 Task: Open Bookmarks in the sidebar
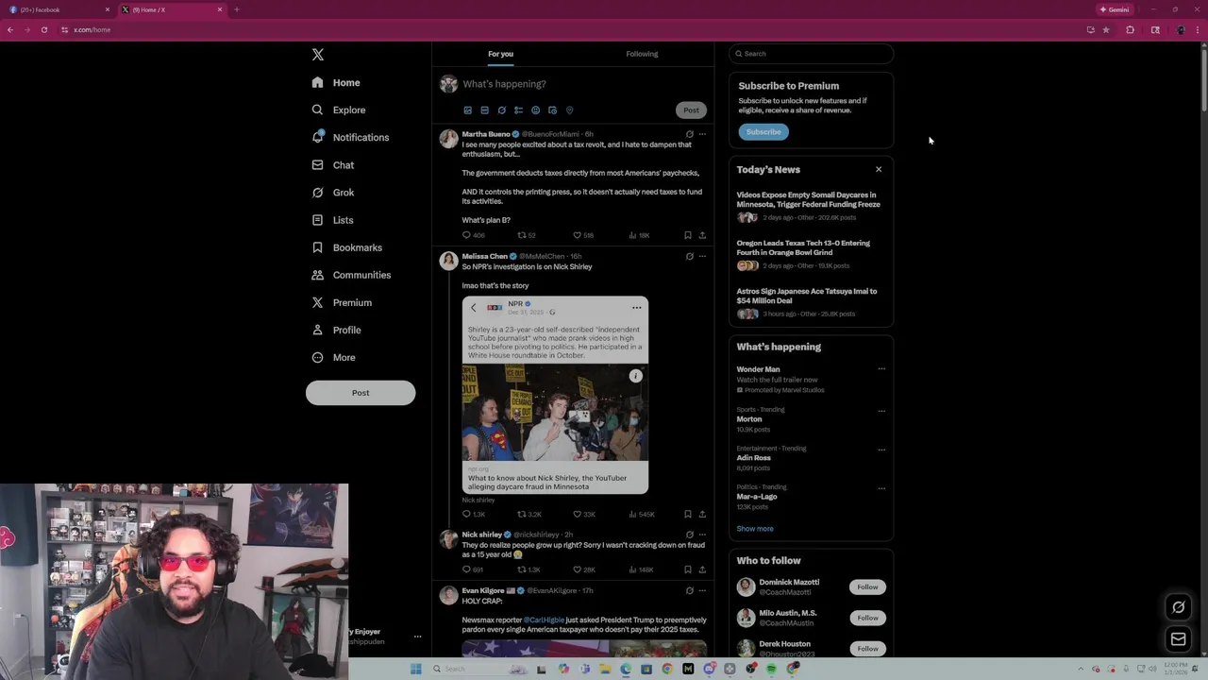346,247
